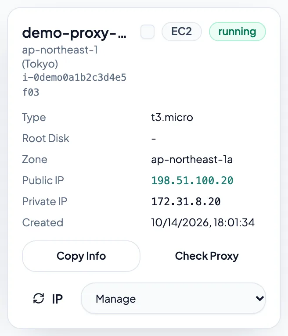Click the Private IP label
This screenshot has height=336, width=288.
pos(45,201)
